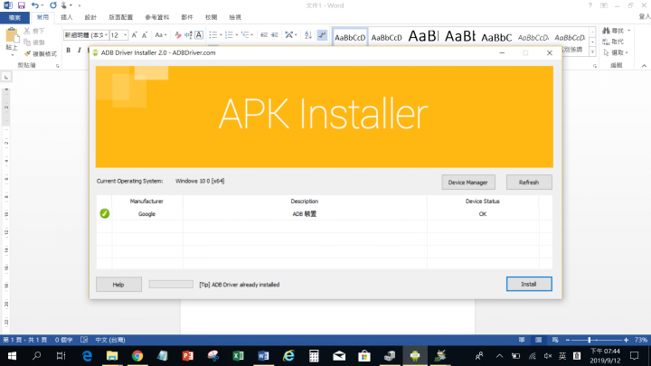The image size is (651, 366).
Task: Click the numbering list icon
Action: pyautogui.click(x=229, y=35)
